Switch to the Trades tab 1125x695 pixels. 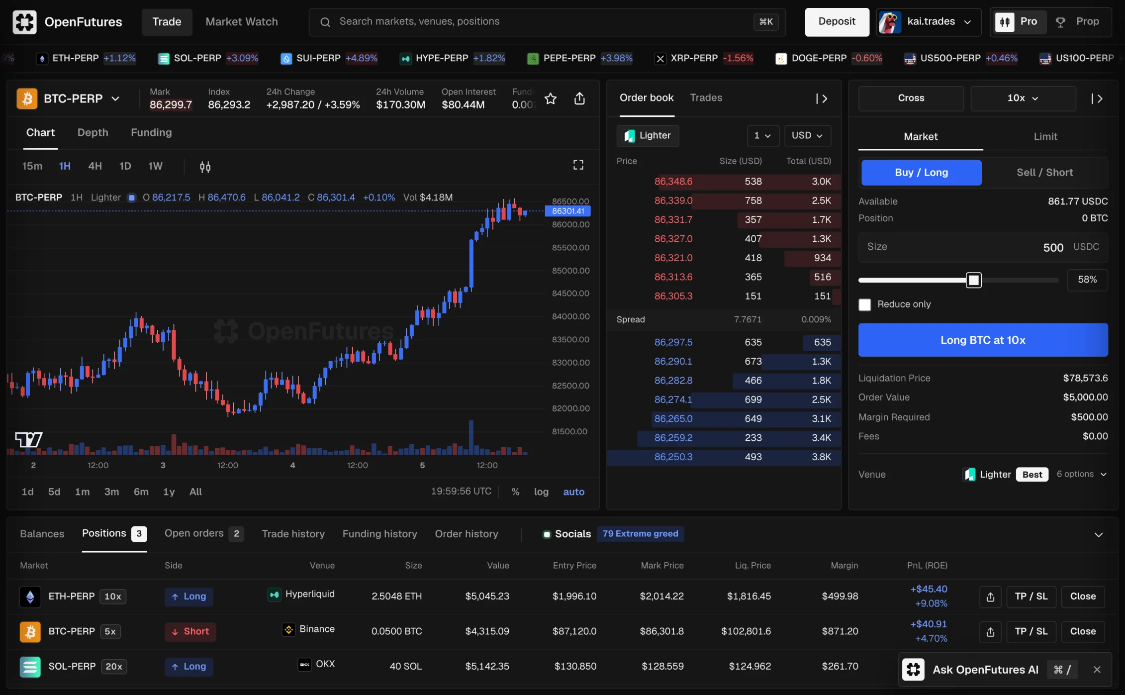click(706, 98)
